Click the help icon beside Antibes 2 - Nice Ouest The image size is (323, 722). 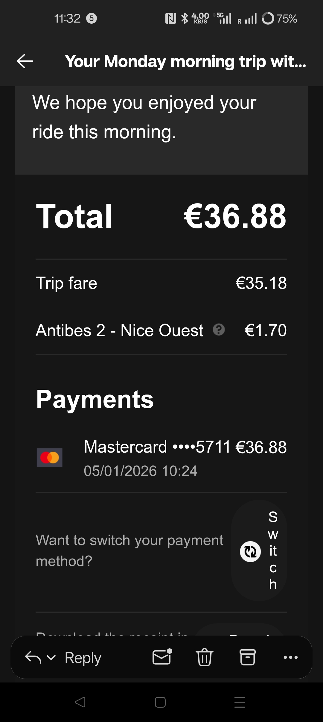(219, 330)
